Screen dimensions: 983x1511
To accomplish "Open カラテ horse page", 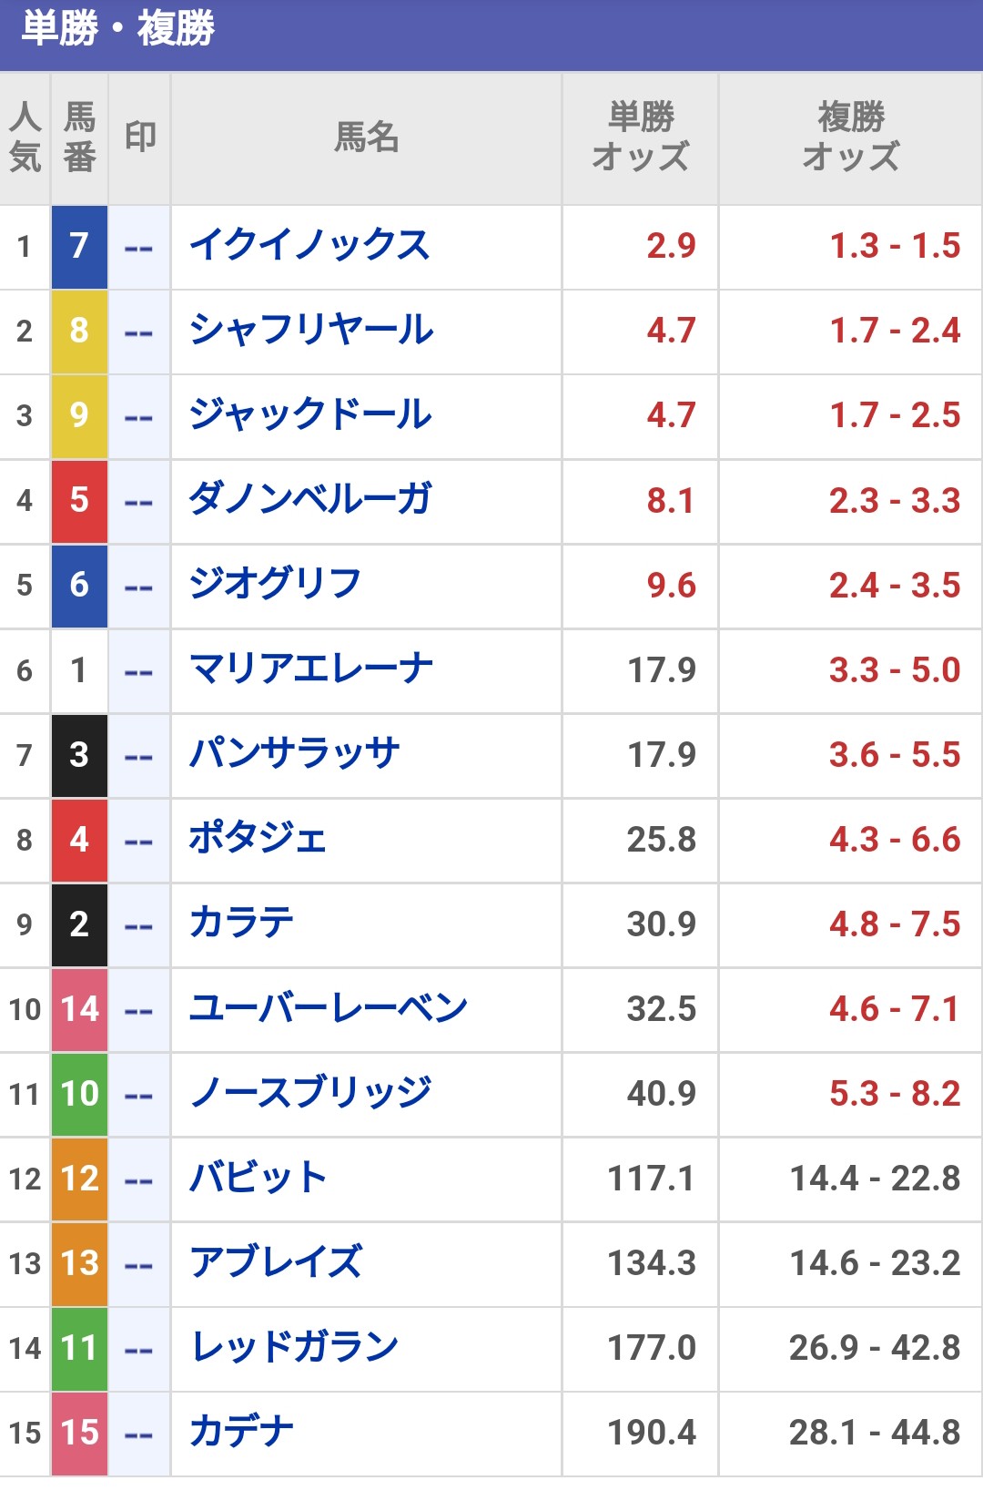I will click(241, 924).
